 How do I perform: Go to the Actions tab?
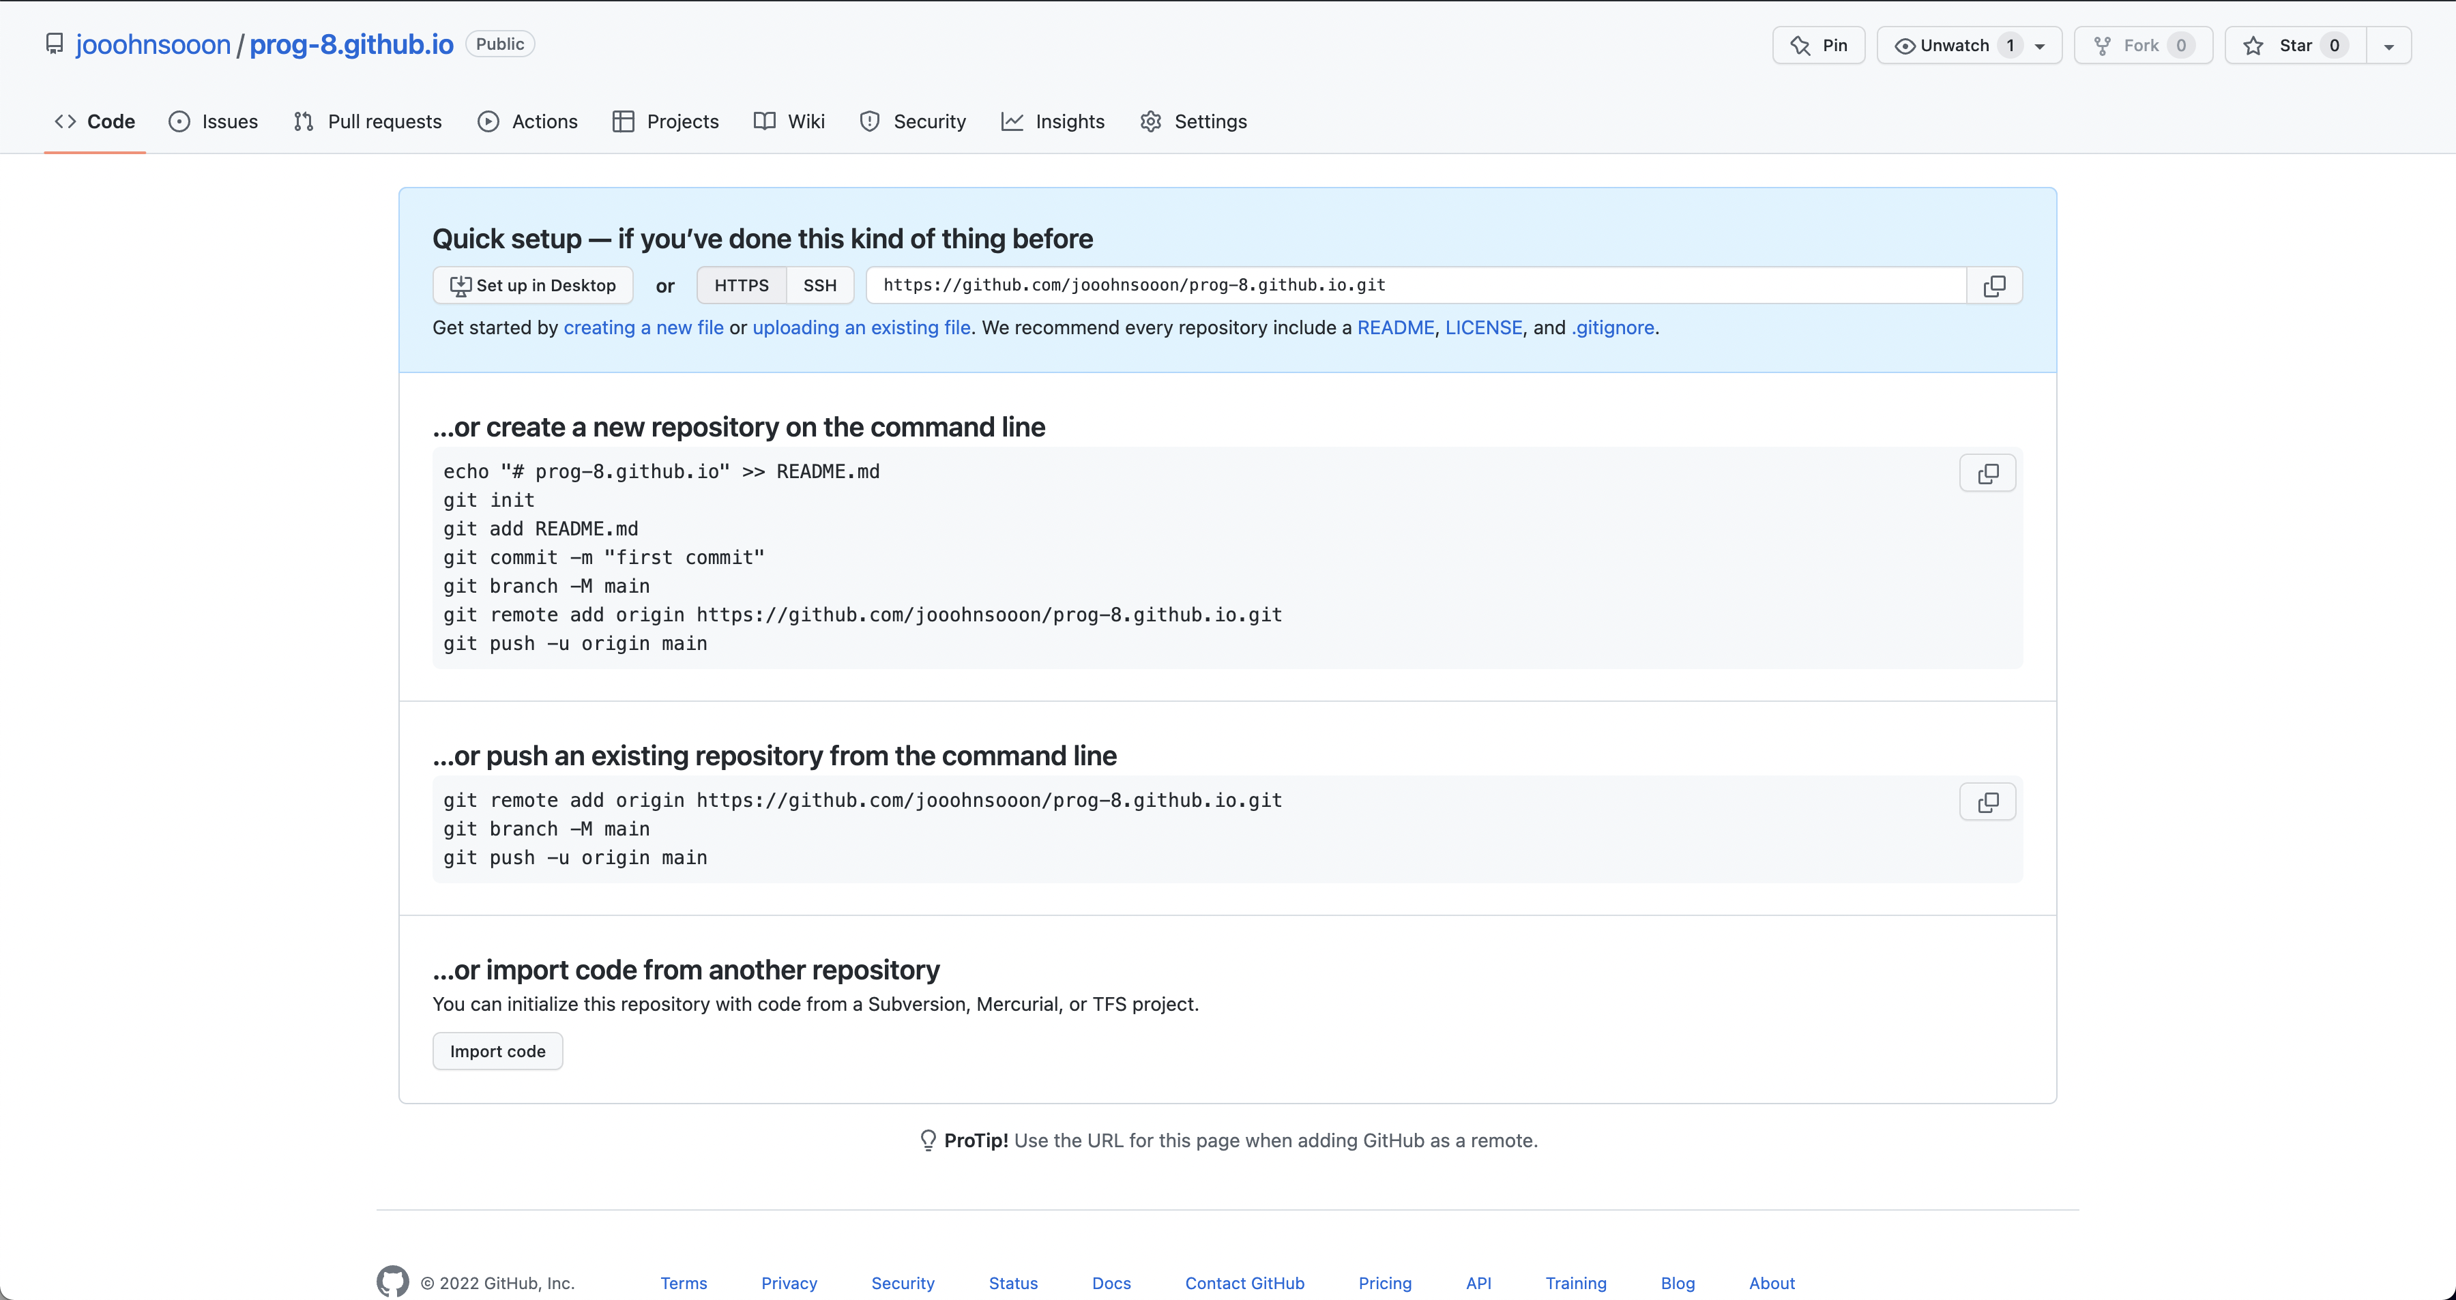click(x=527, y=121)
